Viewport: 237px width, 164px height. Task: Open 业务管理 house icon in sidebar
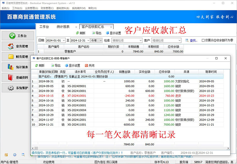click(11, 46)
